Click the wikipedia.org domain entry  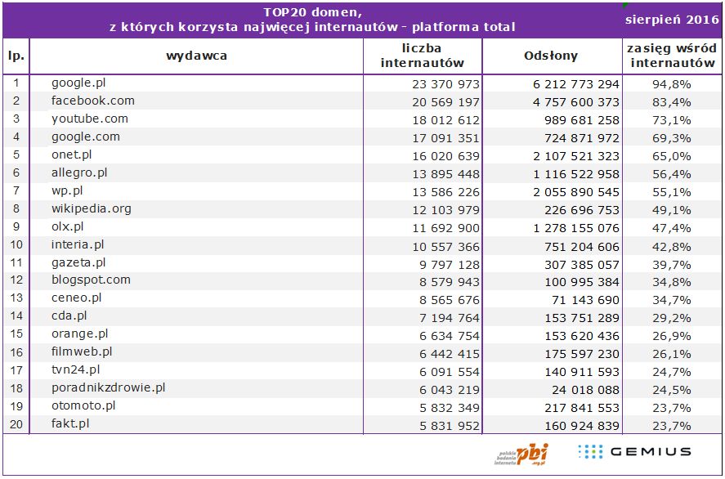(91, 209)
